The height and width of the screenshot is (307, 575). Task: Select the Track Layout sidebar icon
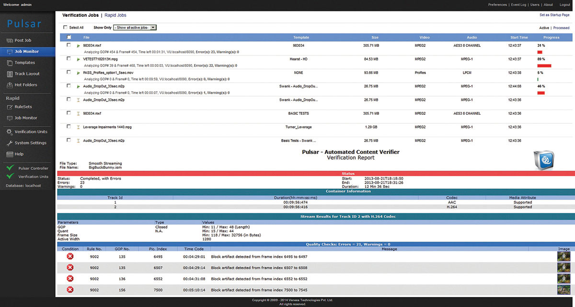click(11, 74)
